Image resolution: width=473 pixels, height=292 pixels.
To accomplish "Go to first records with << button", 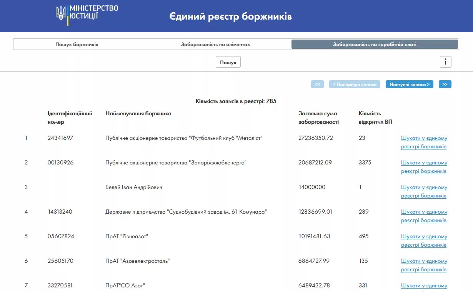I will (x=318, y=84).
